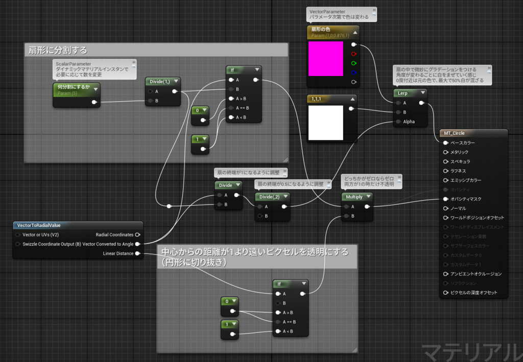Viewport: 523px width, 362px height.
Task: Expand the 何分割にするか node arrow
Action: (x=96, y=89)
